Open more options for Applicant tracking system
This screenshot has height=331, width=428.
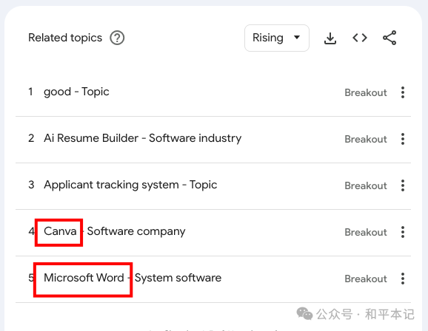click(x=403, y=185)
